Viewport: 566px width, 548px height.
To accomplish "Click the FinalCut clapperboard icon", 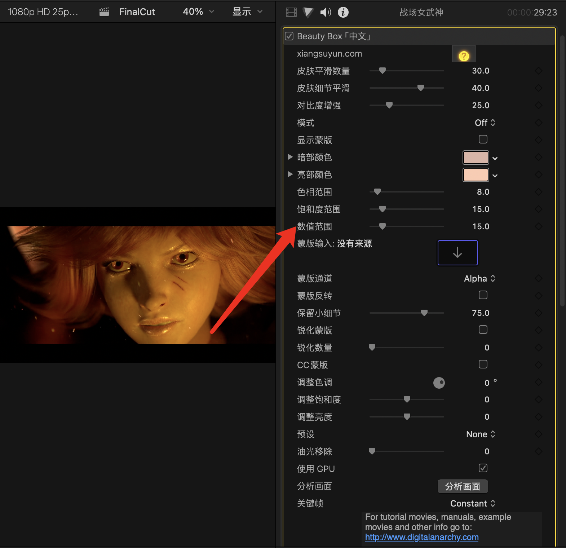I will coord(104,12).
